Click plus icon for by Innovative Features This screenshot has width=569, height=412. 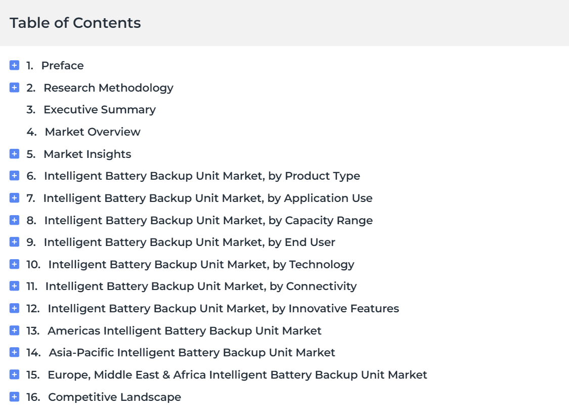click(14, 308)
